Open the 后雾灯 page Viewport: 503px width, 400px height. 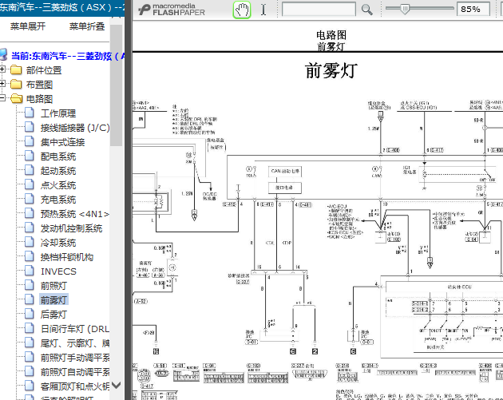point(53,315)
